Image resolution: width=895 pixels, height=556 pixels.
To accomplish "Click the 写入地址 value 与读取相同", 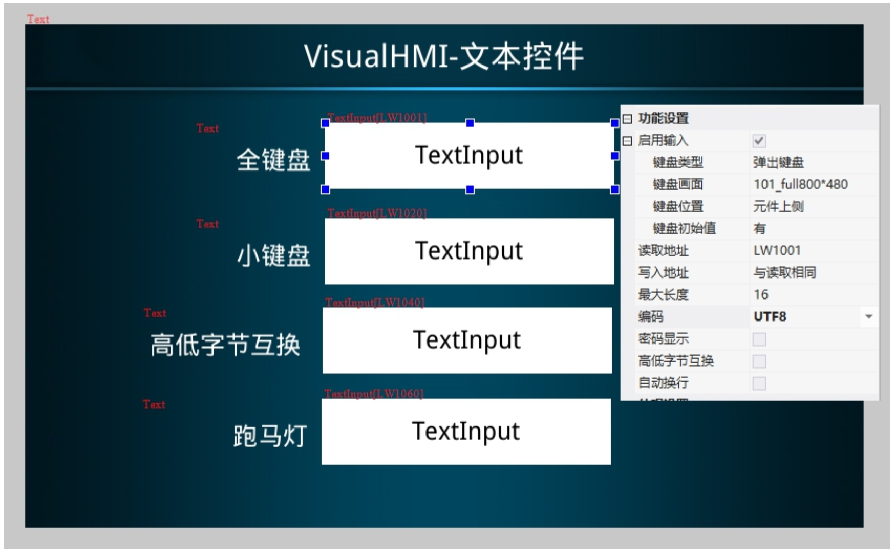I will click(x=784, y=273).
